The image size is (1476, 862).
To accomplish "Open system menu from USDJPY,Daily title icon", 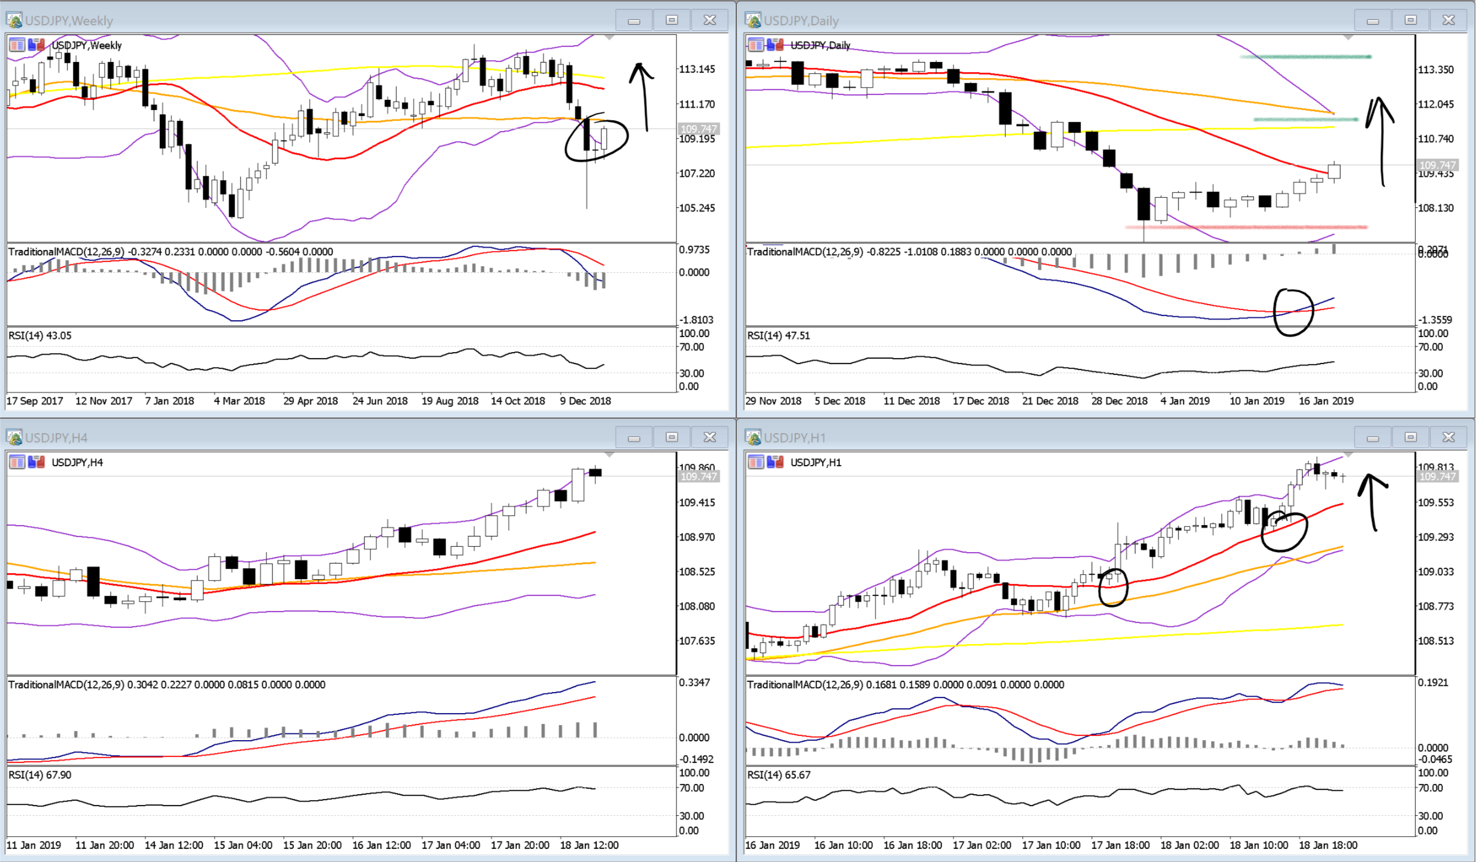I will (753, 20).
